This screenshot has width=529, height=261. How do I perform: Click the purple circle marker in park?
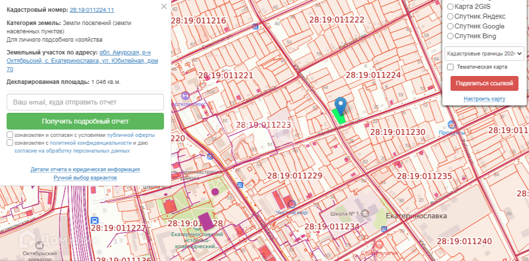[215, 192]
